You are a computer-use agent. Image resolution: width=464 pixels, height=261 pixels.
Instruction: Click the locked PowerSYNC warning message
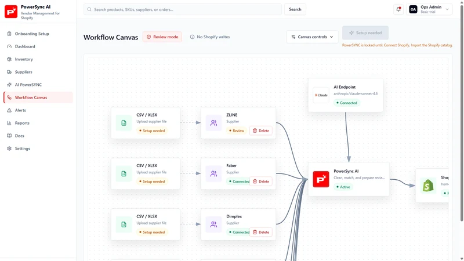(397, 45)
